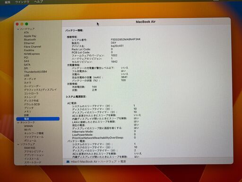Click device name value bq20z451
Screen dimensions: 242x182
pyautogui.click(x=117, y=46)
